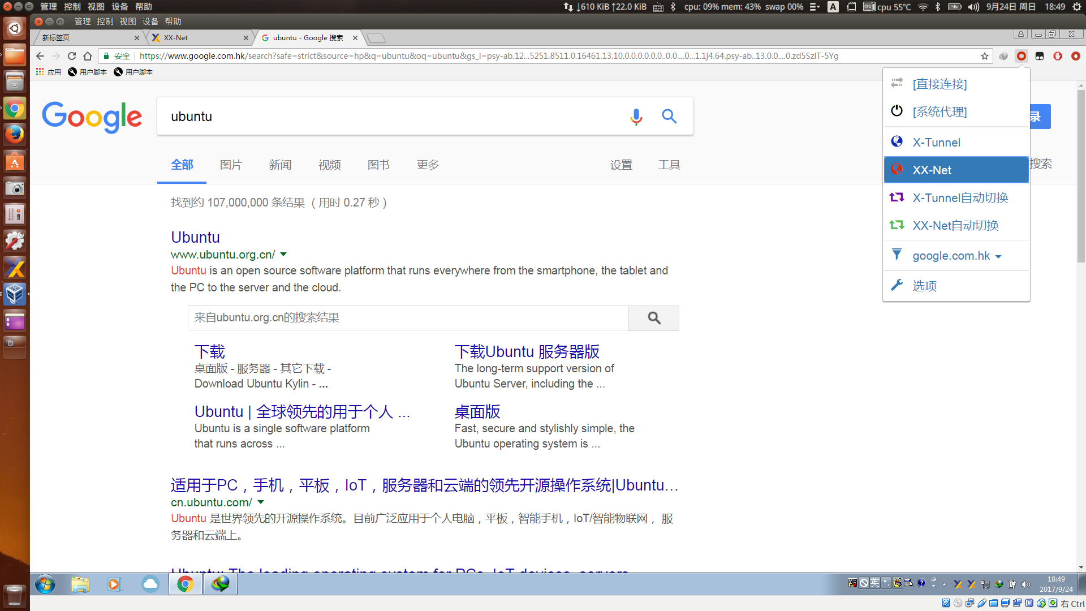Viewport: 1086px width, 611px height.
Task: Open the Apps shortcut in bookmarks bar
Action: pos(49,72)
